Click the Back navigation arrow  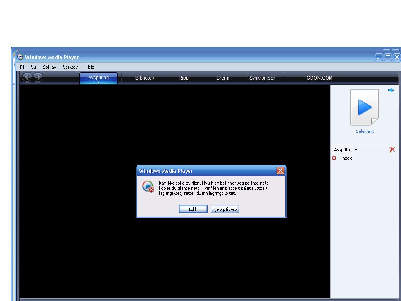coord(27,77)
